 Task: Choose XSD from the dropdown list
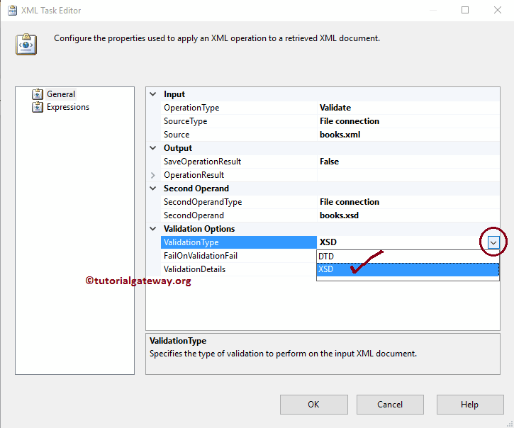click(x=408, y=269)
